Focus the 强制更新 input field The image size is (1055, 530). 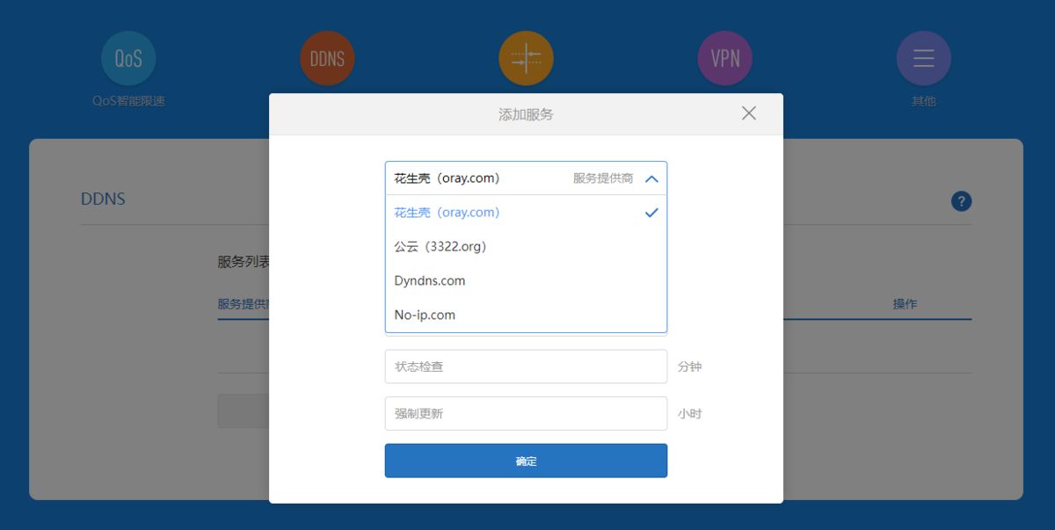[x=526, y=413]
